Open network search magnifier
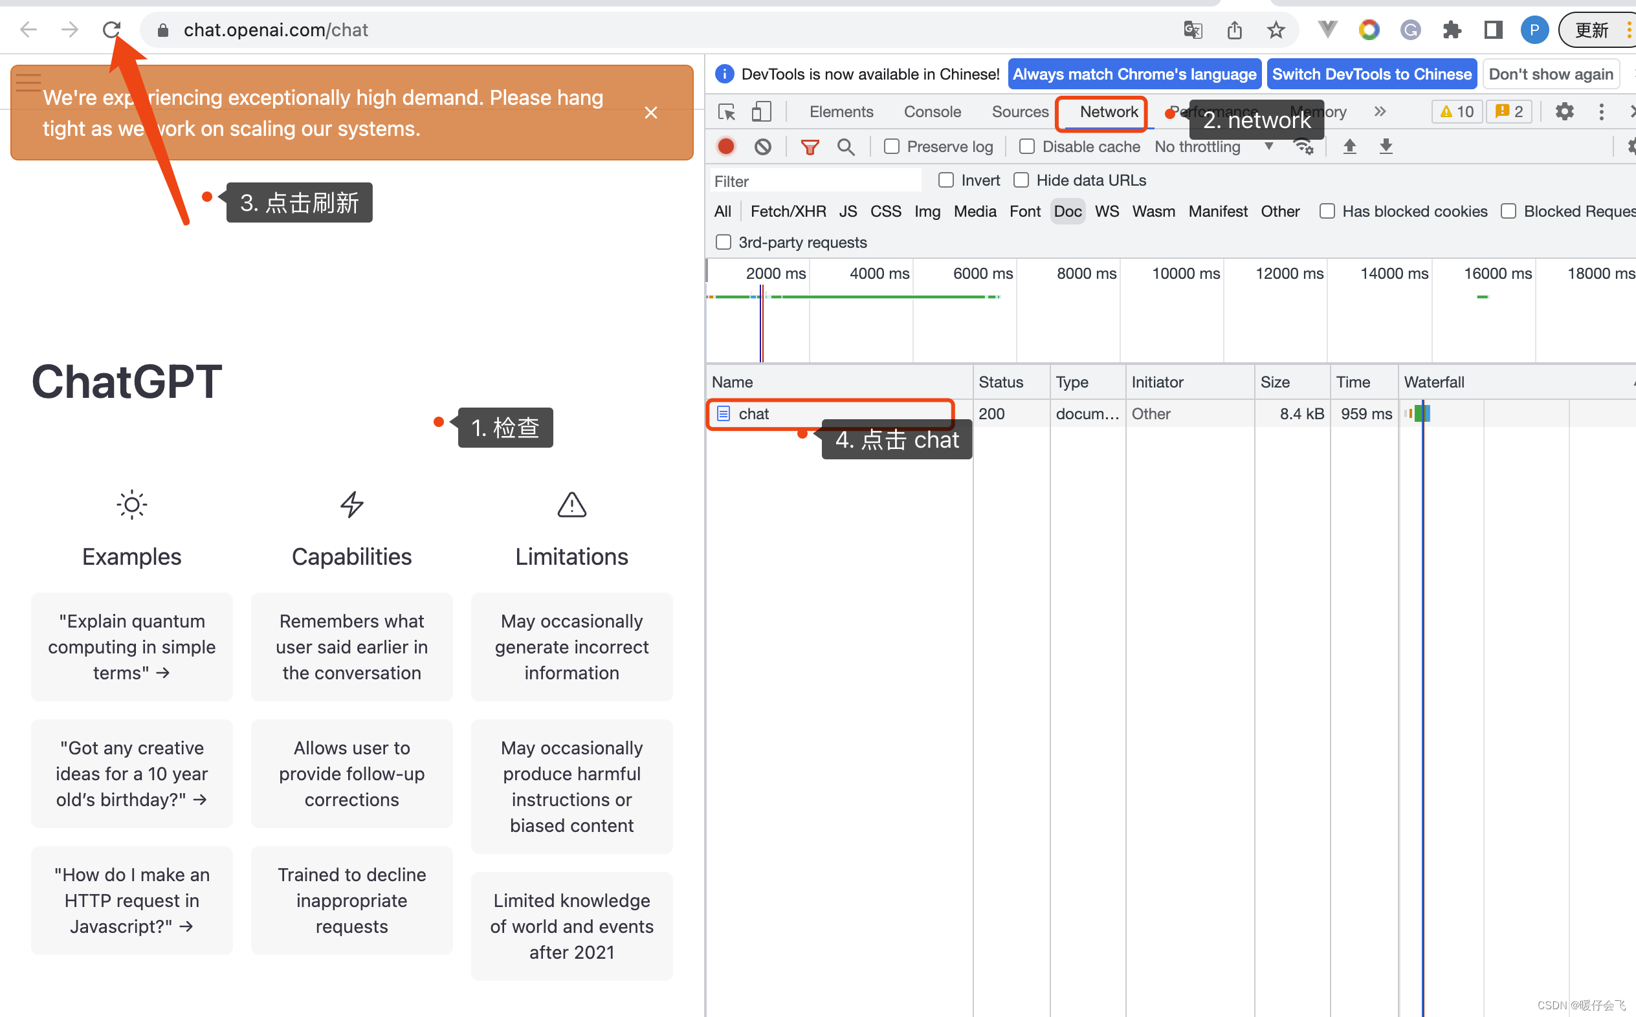 pos(846,147)
